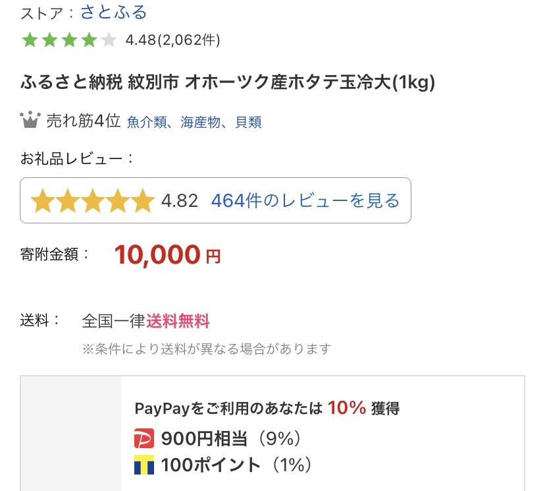Select the product title オホーツク産ホタテ玉冷大
545x491 pixels.
tap(228, 83)
